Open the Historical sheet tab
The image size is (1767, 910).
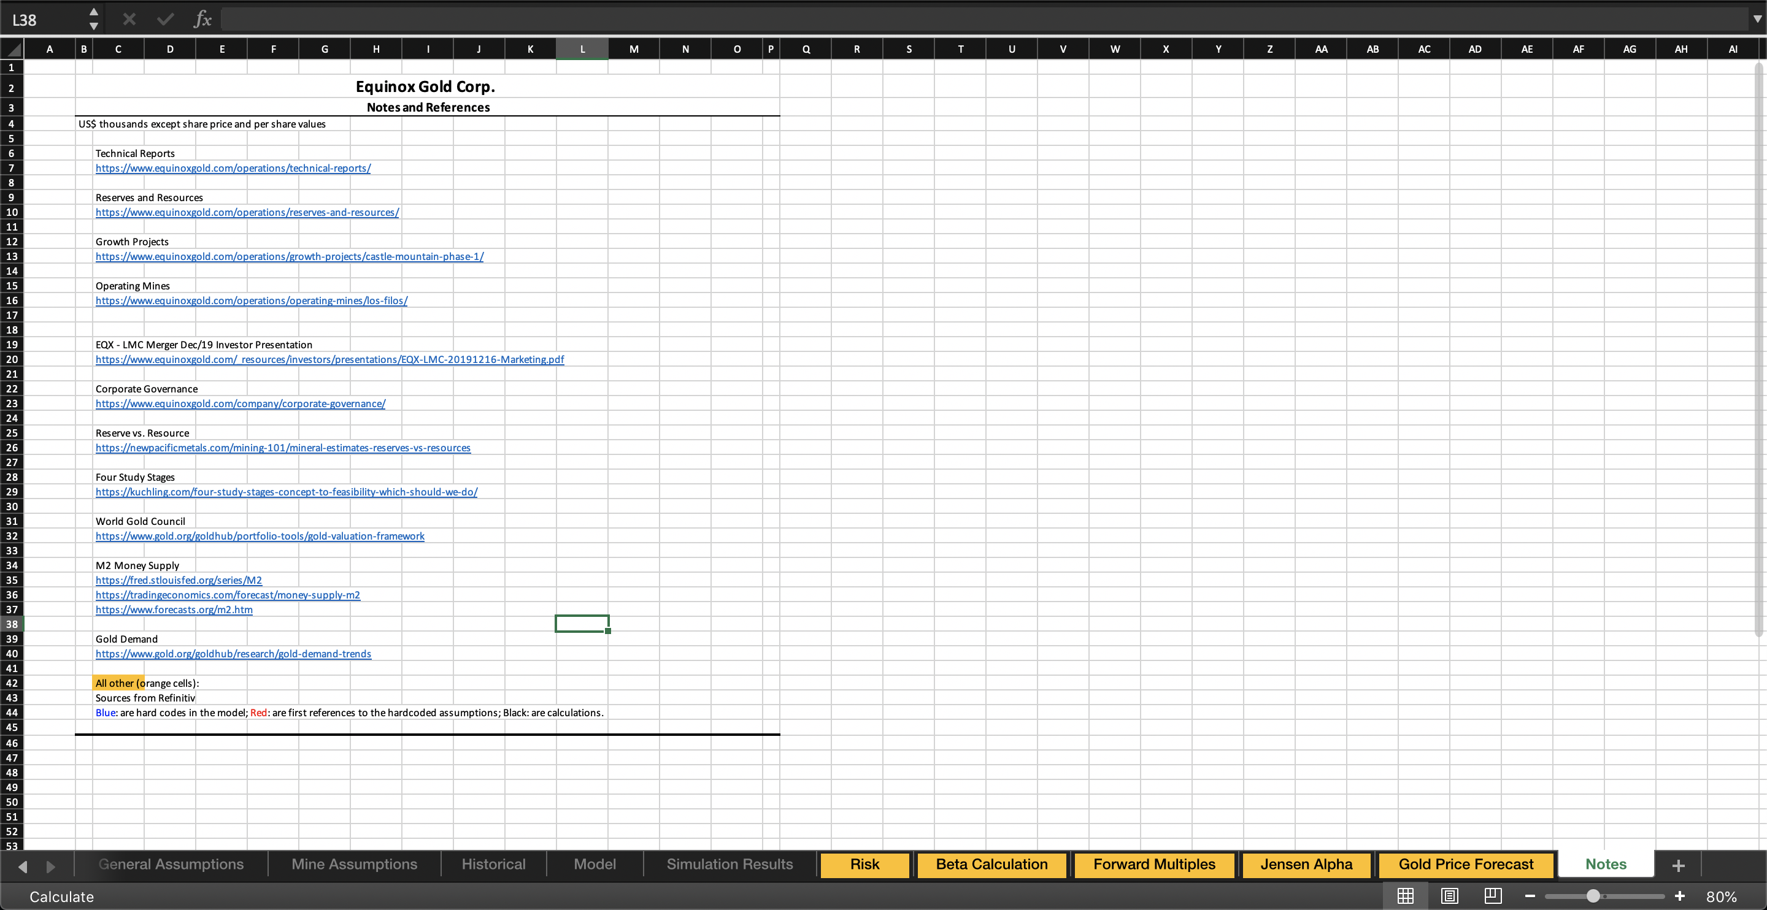tap(493, 864)
